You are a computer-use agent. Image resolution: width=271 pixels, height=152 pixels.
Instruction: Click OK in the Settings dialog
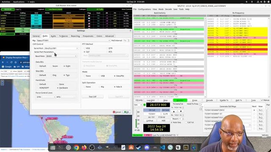click(x=127, y=112)
